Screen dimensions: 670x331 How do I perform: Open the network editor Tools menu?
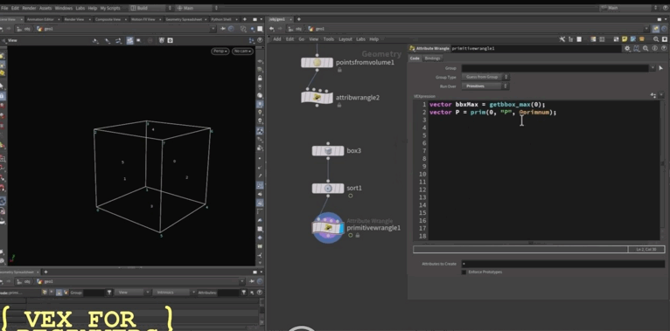(328, 39)
